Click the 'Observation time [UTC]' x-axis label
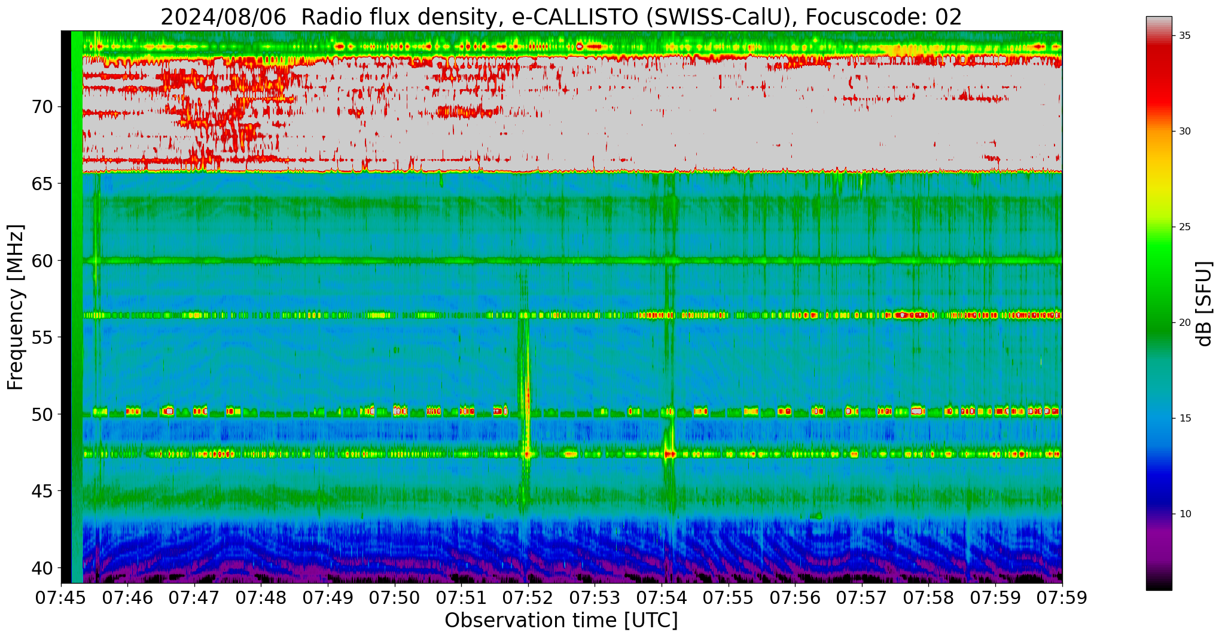The width and height of the screenshot is (1222, 638). pos(561,621)
